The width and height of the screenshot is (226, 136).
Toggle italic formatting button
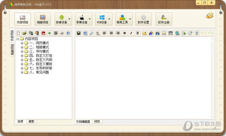pyautogui.click(x=131, y=33)
